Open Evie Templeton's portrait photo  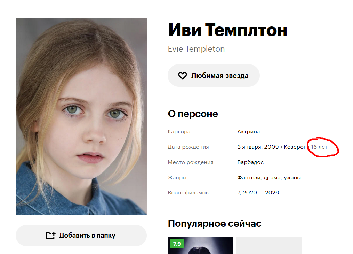(x=81, y=116)
